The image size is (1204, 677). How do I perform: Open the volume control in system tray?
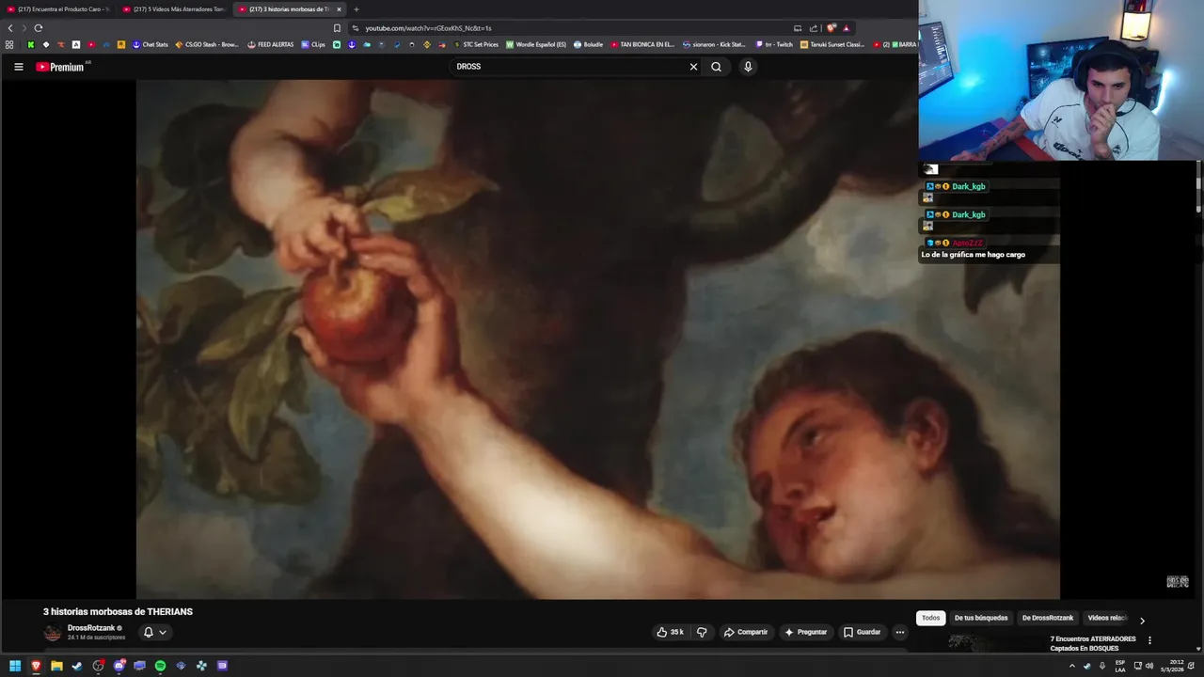click(x=1149, y=666)
